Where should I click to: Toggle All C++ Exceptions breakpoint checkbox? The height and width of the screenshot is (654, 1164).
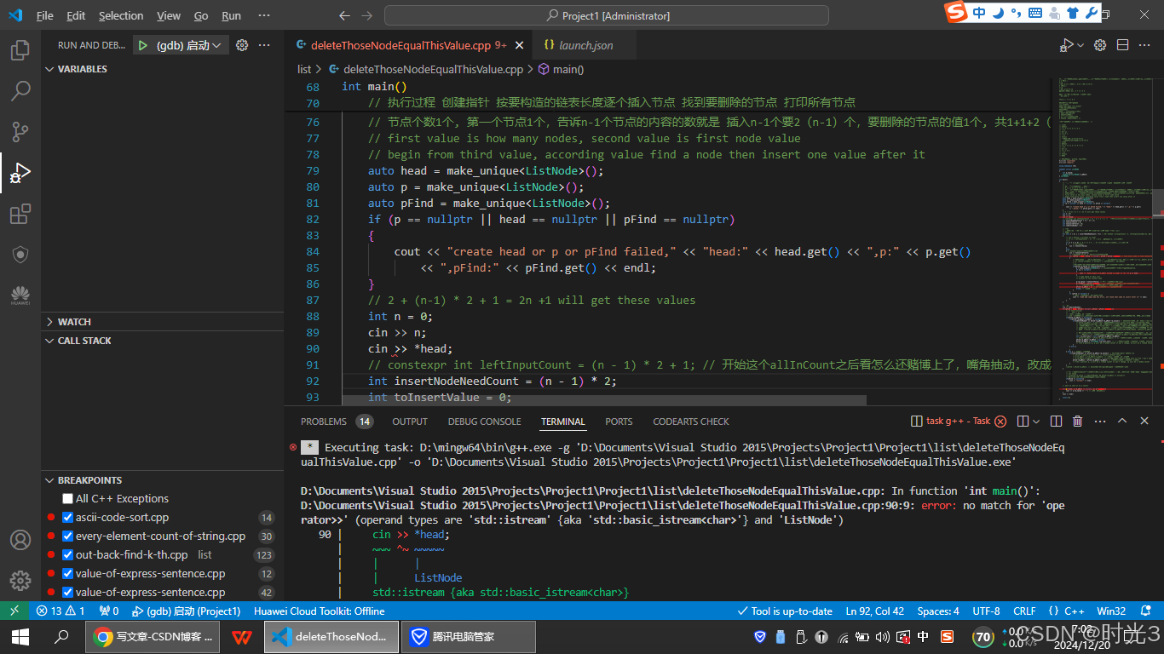(x=67, y=498)
